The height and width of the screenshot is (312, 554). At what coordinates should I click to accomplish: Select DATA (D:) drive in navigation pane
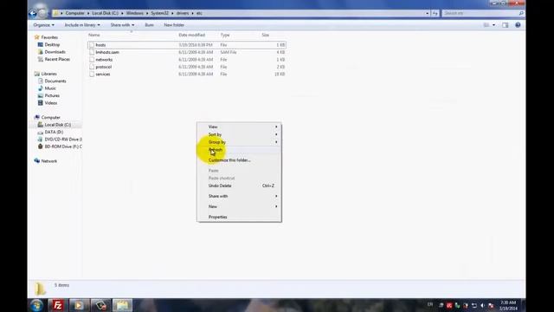click(54, 132)
